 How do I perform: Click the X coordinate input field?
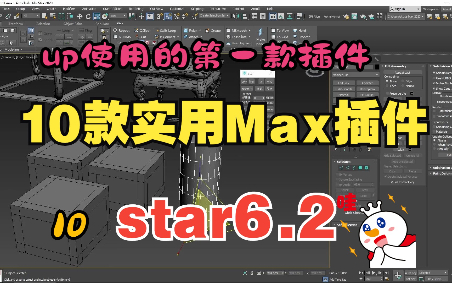[x=274, y=273]
